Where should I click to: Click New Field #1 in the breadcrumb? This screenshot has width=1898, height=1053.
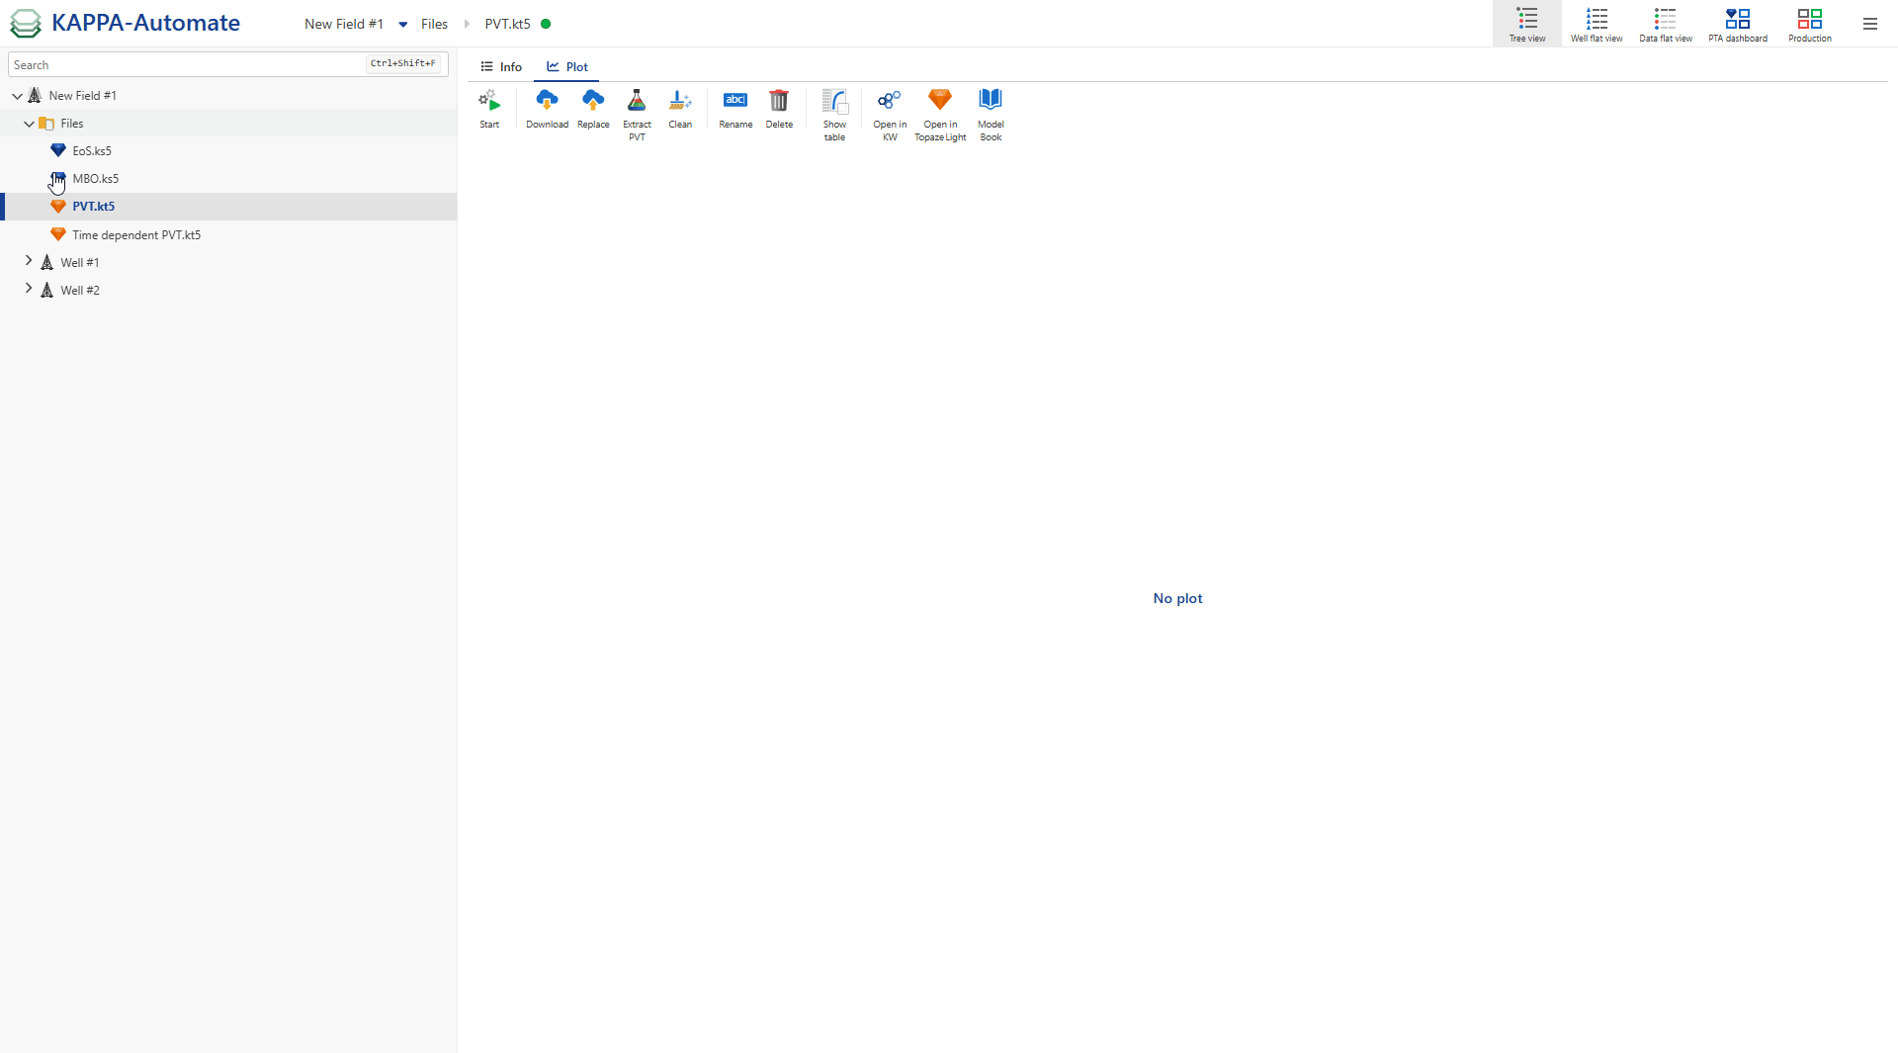click(344, 24)
